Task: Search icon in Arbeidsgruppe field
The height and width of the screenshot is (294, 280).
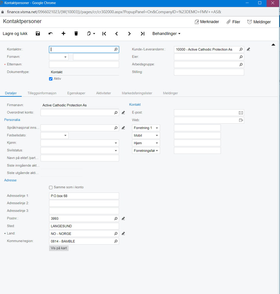Action: [x=241, y=64]
